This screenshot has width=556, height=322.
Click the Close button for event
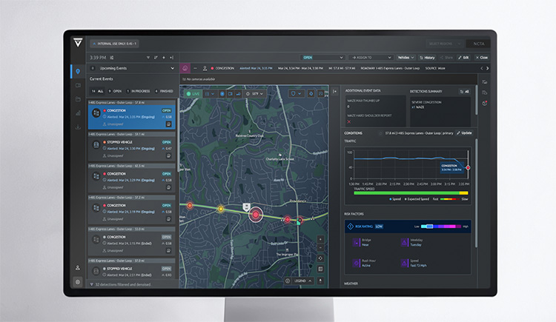(x=482, y=58)
